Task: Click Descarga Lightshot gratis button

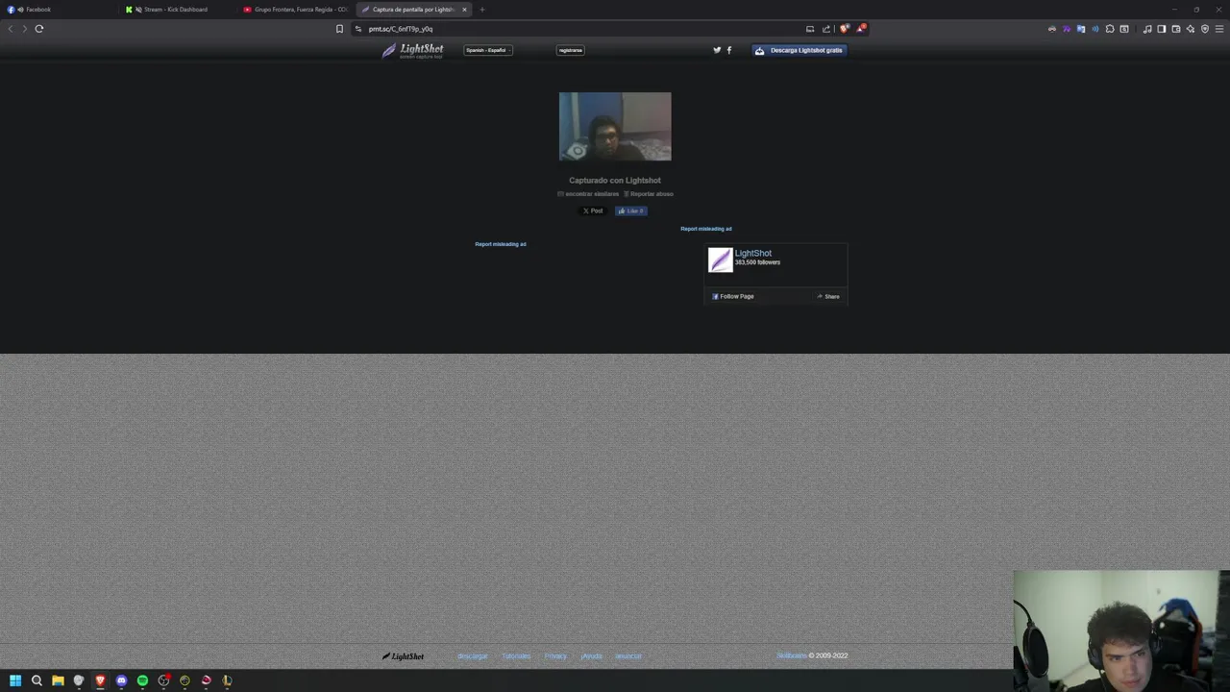Action: [x=799, y=50]
